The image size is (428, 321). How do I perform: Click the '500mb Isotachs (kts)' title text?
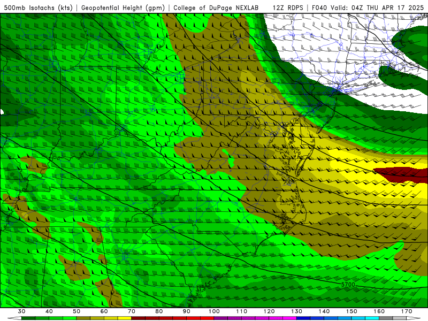[38, 8]
